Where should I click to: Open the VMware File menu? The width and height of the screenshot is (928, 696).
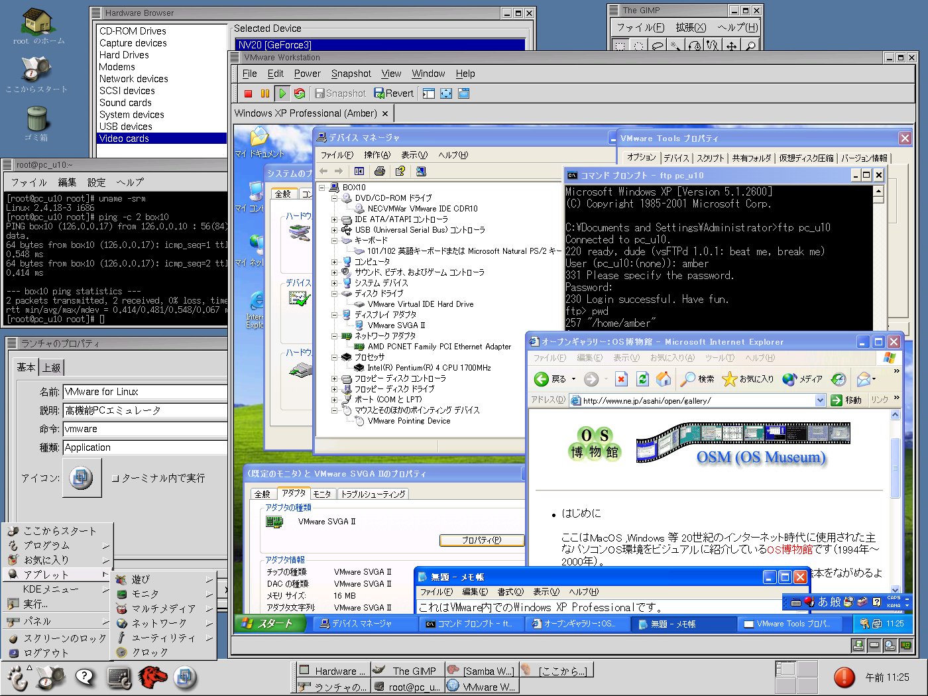coord(250,74)
